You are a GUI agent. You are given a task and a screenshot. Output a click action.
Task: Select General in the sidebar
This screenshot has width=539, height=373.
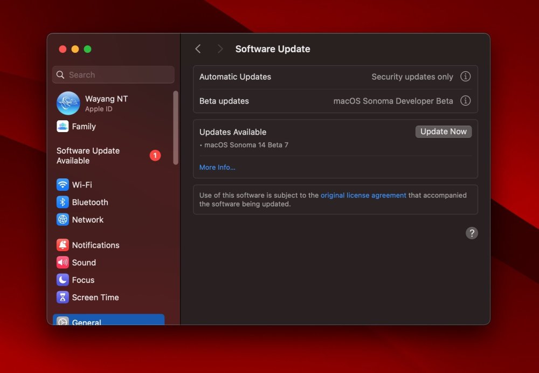(x=109, y=320)
